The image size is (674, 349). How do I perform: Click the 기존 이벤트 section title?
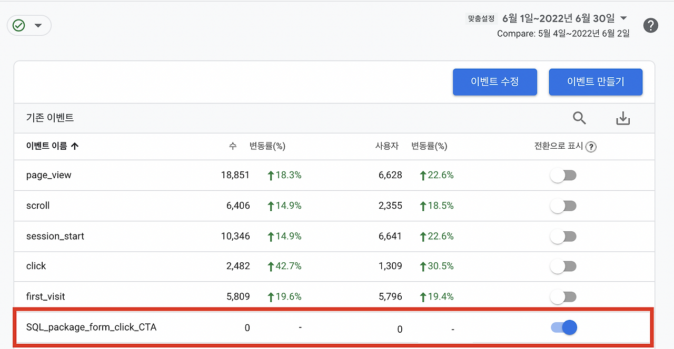[50, 118]
